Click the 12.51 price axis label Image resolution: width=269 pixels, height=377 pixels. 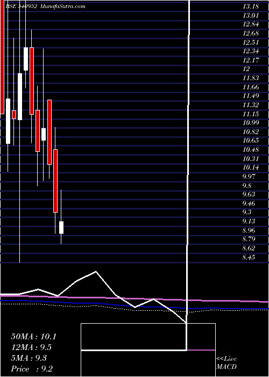point(251,43)
